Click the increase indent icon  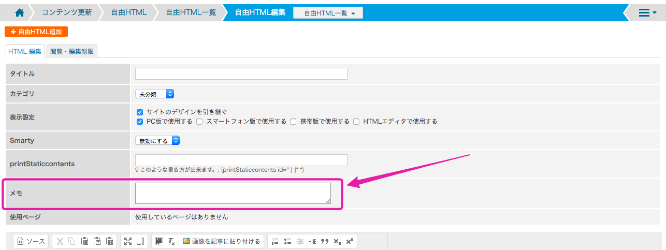click(312, 241)
